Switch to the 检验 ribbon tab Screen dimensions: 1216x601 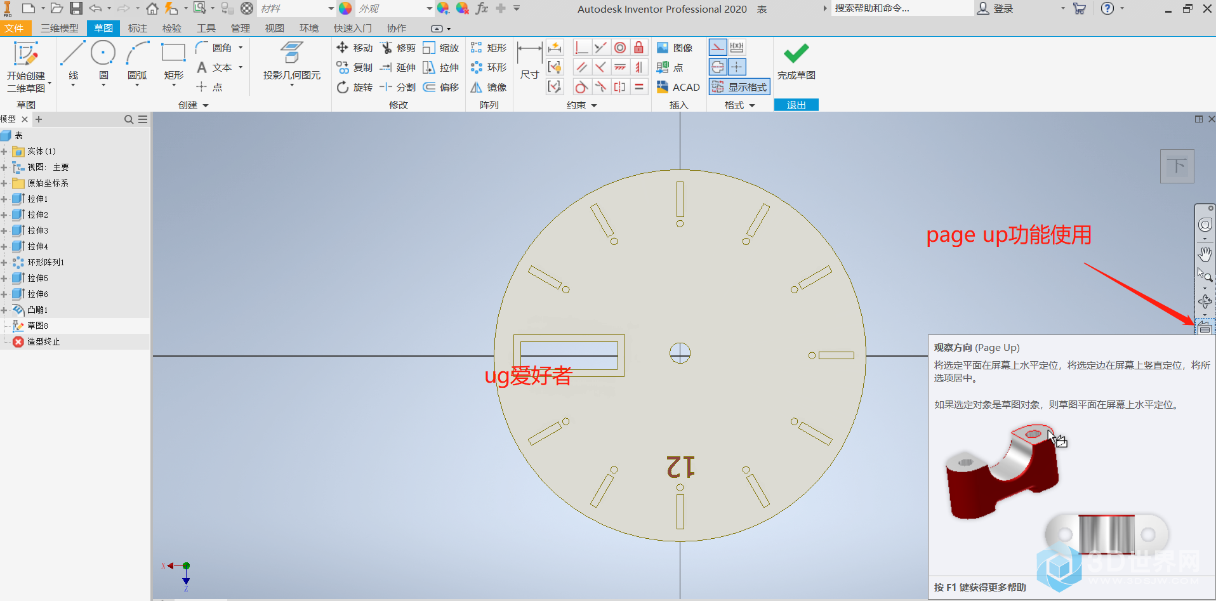pos(172,29)
